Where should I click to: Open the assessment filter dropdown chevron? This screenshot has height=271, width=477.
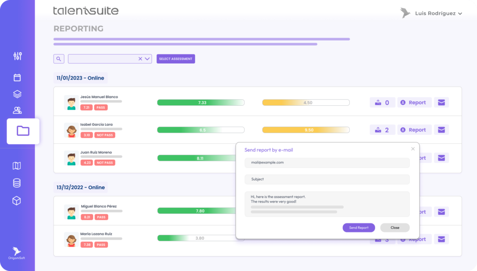(148, 59)
